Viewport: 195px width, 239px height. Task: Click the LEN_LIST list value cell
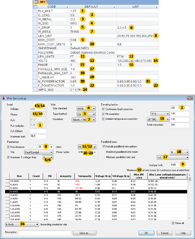click(x=137, y=36)
